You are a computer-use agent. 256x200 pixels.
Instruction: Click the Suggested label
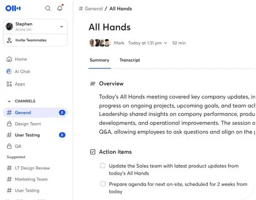click(x=16, y=157)
